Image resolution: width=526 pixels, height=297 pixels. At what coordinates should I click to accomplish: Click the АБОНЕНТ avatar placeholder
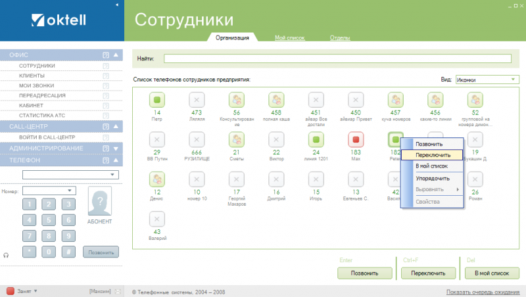pyautogui.click(x=100, y=201)
